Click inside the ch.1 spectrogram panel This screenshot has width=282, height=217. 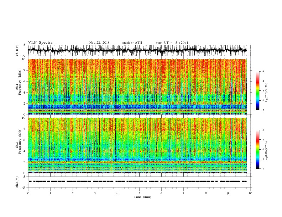(137, 87)
